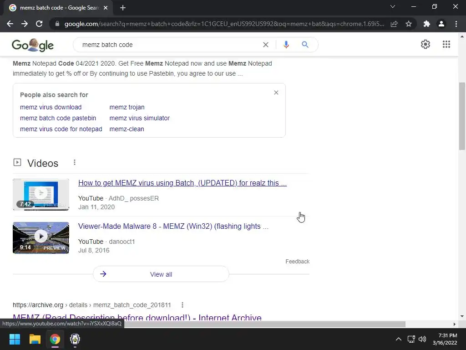Play the 9:14 danooct1 video thumbnail
The width and height of the screenshot is (466, 350).
41,238
